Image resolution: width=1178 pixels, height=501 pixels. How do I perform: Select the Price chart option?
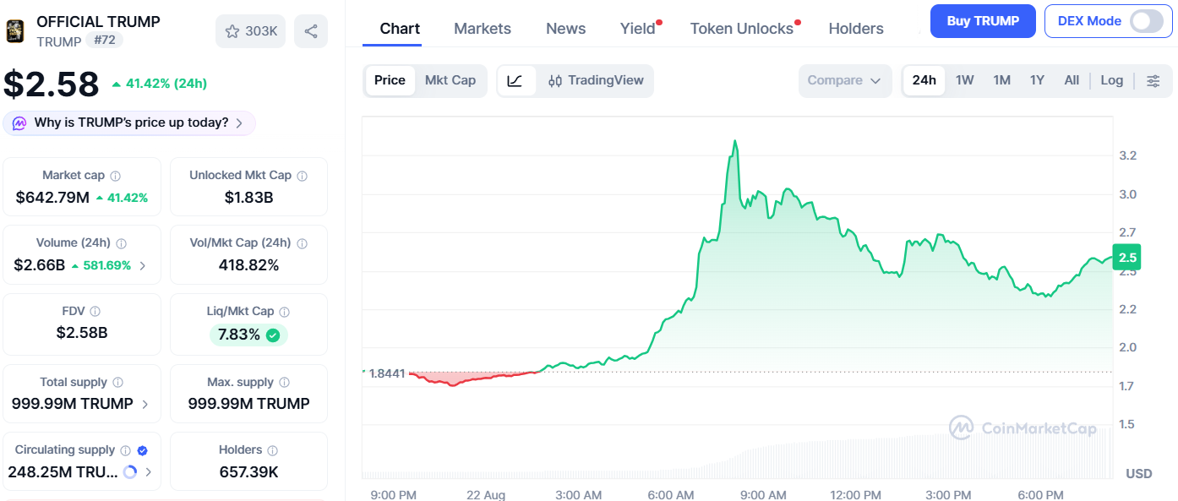click(x=390, y=81)
